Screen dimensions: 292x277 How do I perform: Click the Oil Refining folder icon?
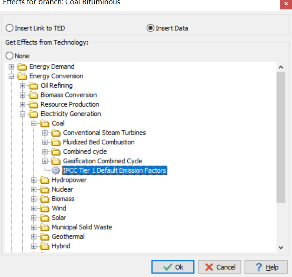33,85
